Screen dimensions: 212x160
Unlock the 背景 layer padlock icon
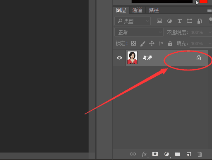point(199,58)
